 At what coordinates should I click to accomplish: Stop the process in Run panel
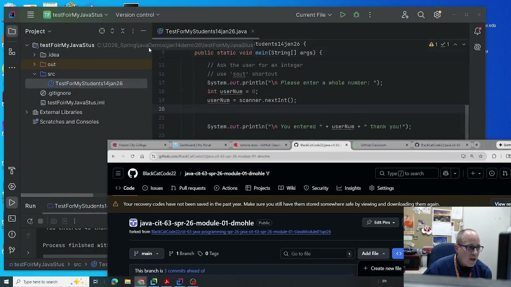click(40, 221)
